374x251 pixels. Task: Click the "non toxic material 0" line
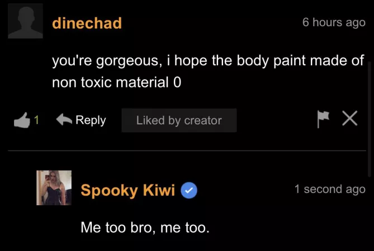116,83
